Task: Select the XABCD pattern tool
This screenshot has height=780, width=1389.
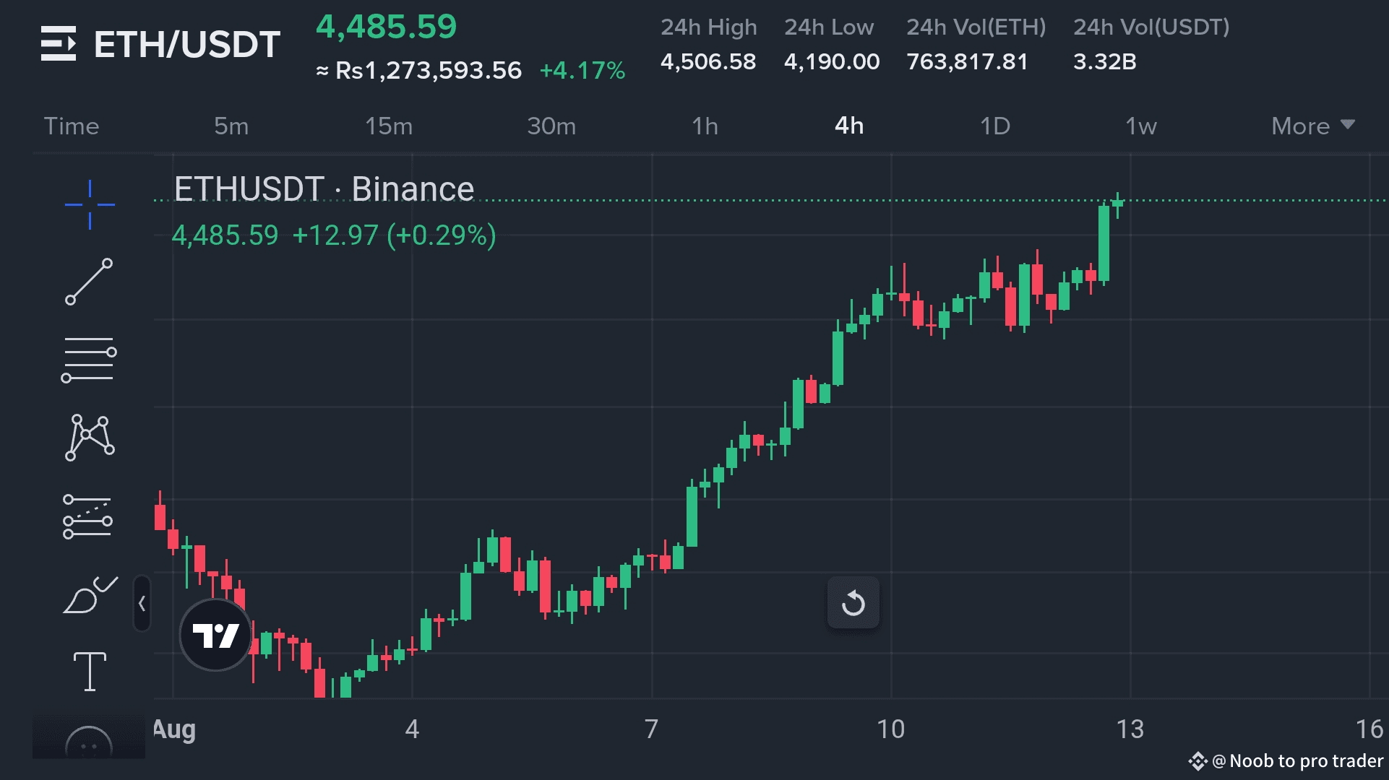Action: tap(89, 437)
